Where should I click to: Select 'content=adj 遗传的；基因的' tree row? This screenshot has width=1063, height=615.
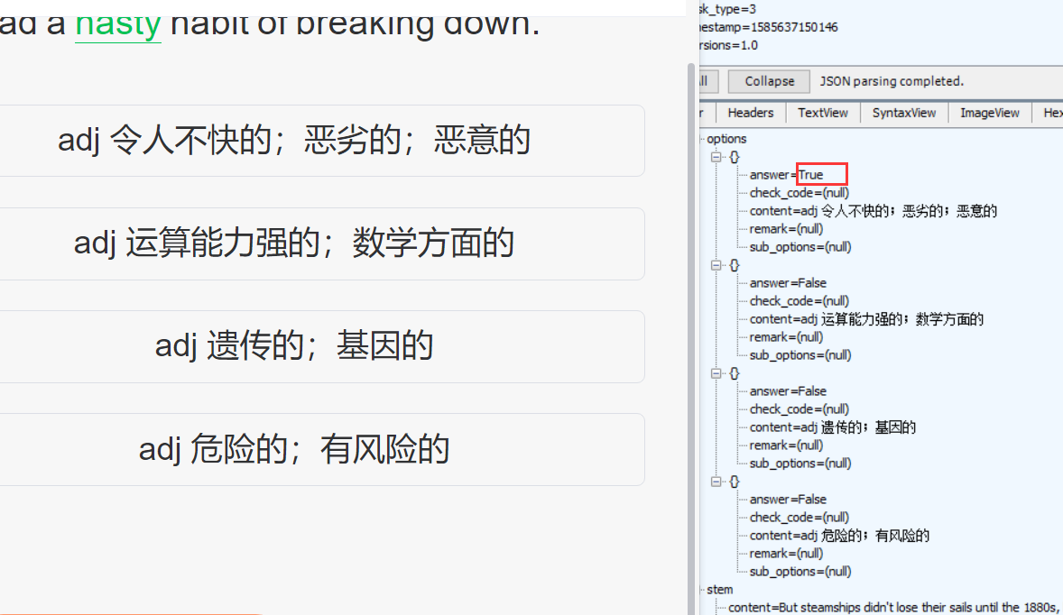[833, 427]
